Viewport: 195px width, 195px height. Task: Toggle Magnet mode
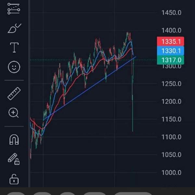(x=14, y=139)
